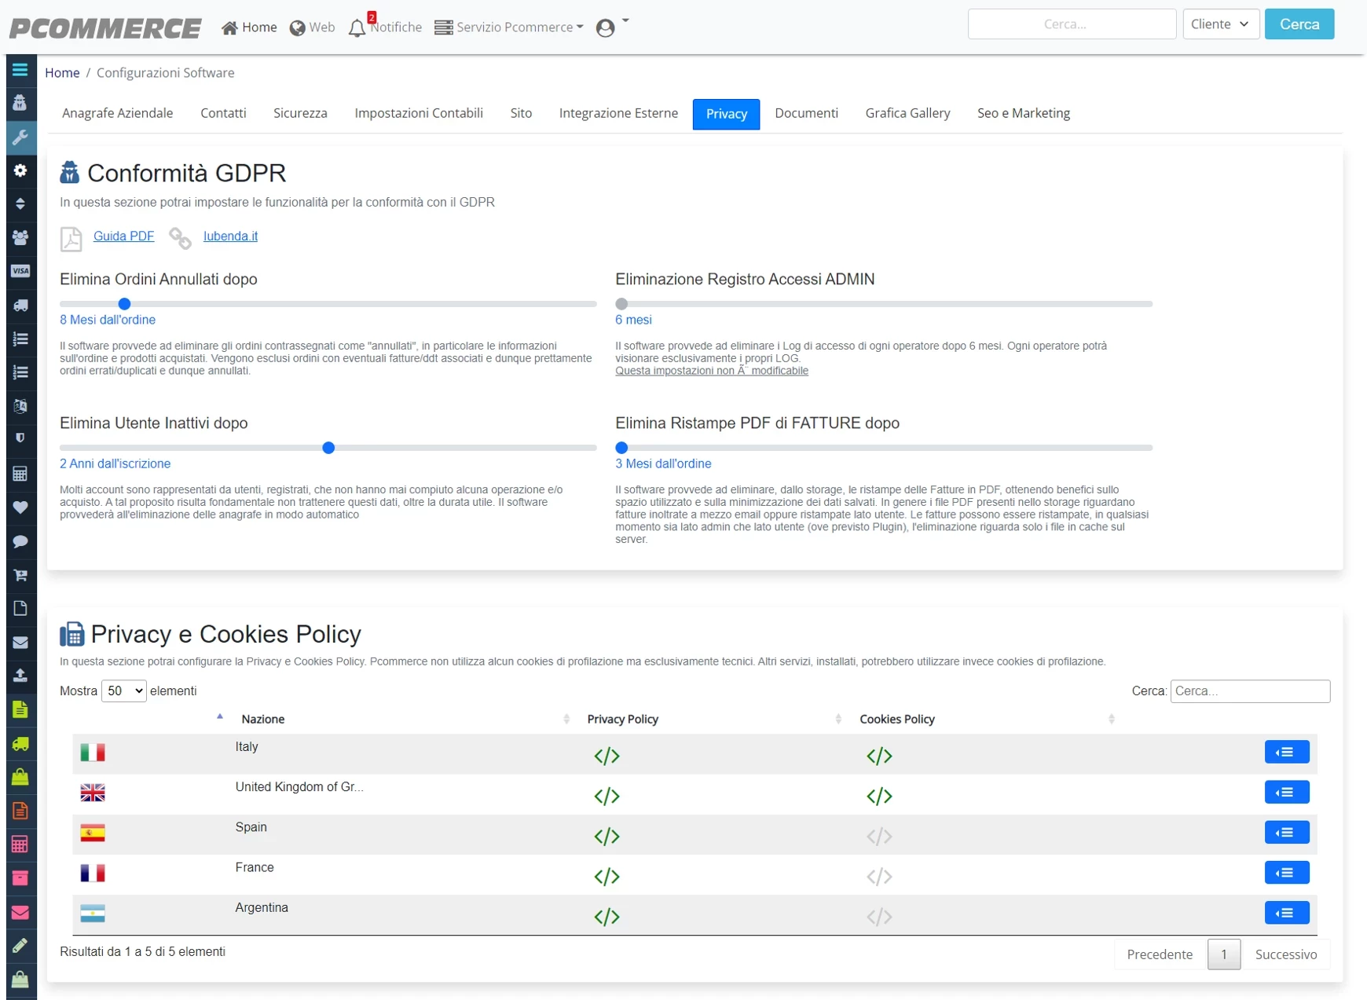Click the Elimina Ordini Annullati slider handle

pyautogui.click(x=124, y=304)
